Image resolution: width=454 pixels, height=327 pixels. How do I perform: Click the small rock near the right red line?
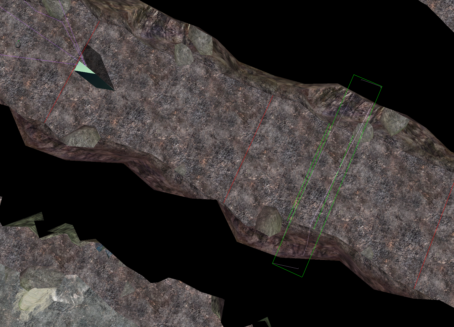(x=367, y=253)
